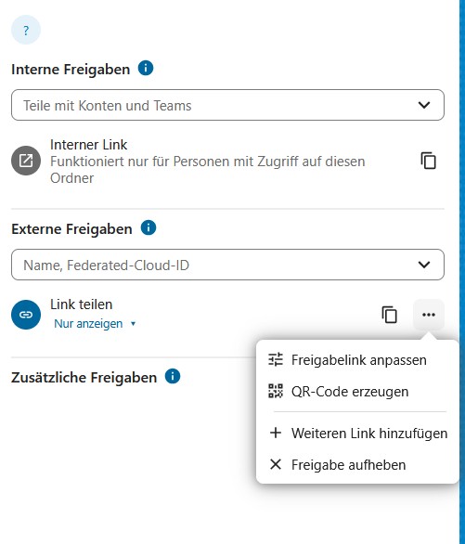Viewport: 465px width, 544px height.
Task: Click the question mark help icon
Action: [26, 30]
